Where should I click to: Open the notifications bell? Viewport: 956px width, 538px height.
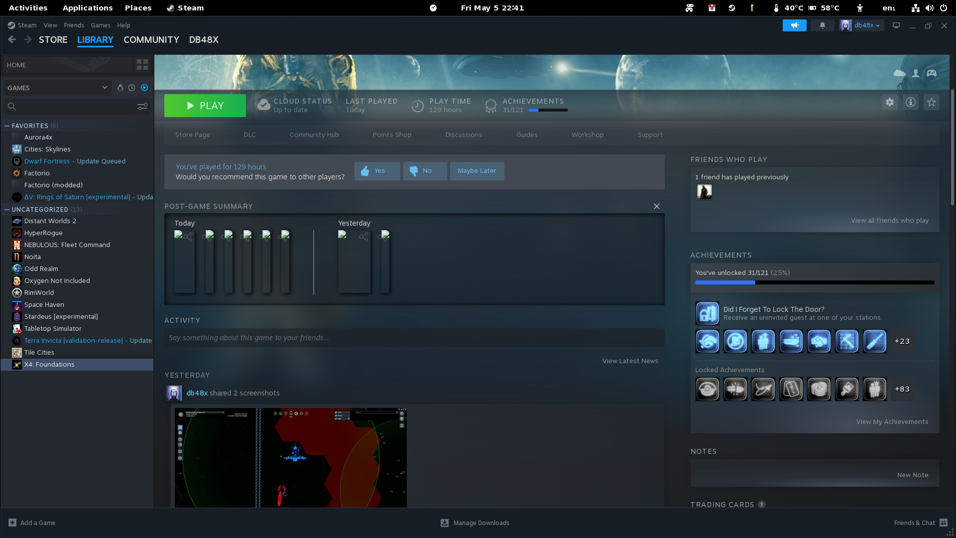point(823,25)
